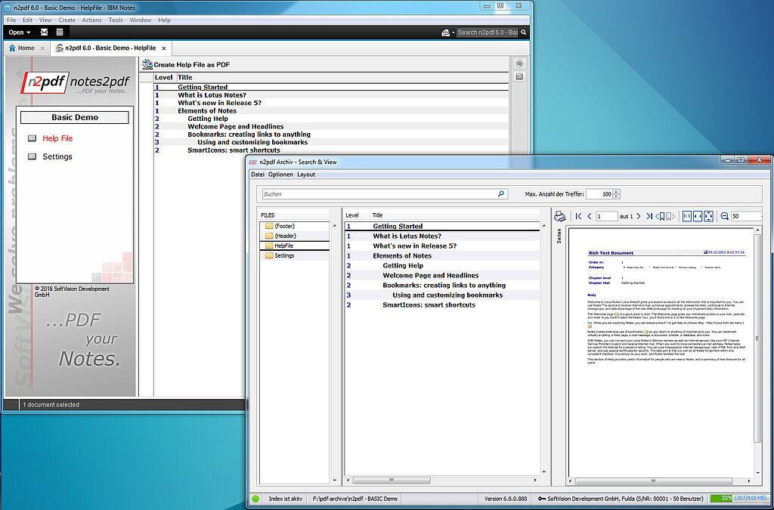Jump to previous bookmark in PDF viewer
This screenshot has width=774, height=510.
tap(661, 216)
